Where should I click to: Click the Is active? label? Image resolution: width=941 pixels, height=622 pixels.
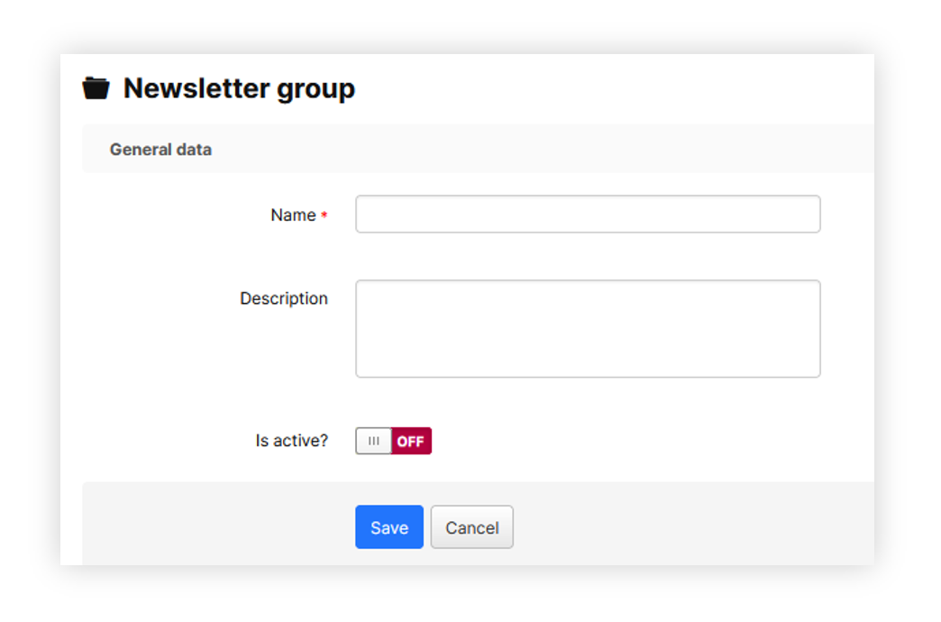point(291,441)
